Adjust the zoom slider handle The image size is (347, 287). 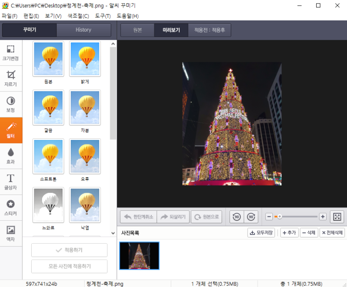pyautogui.click(x=280, y=217)
